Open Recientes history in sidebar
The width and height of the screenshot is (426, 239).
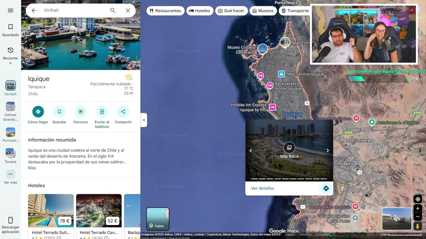pos(10,56)
